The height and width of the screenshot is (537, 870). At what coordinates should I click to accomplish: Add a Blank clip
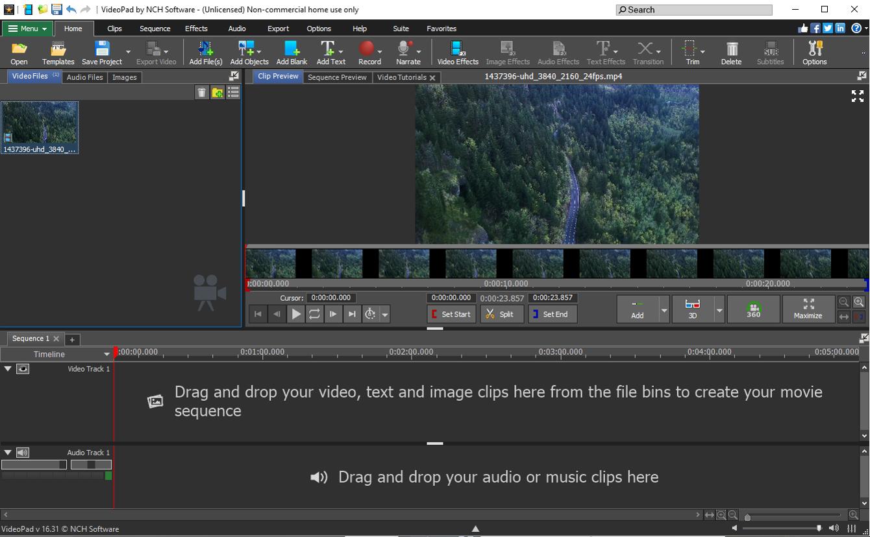(x=291, y=51)
